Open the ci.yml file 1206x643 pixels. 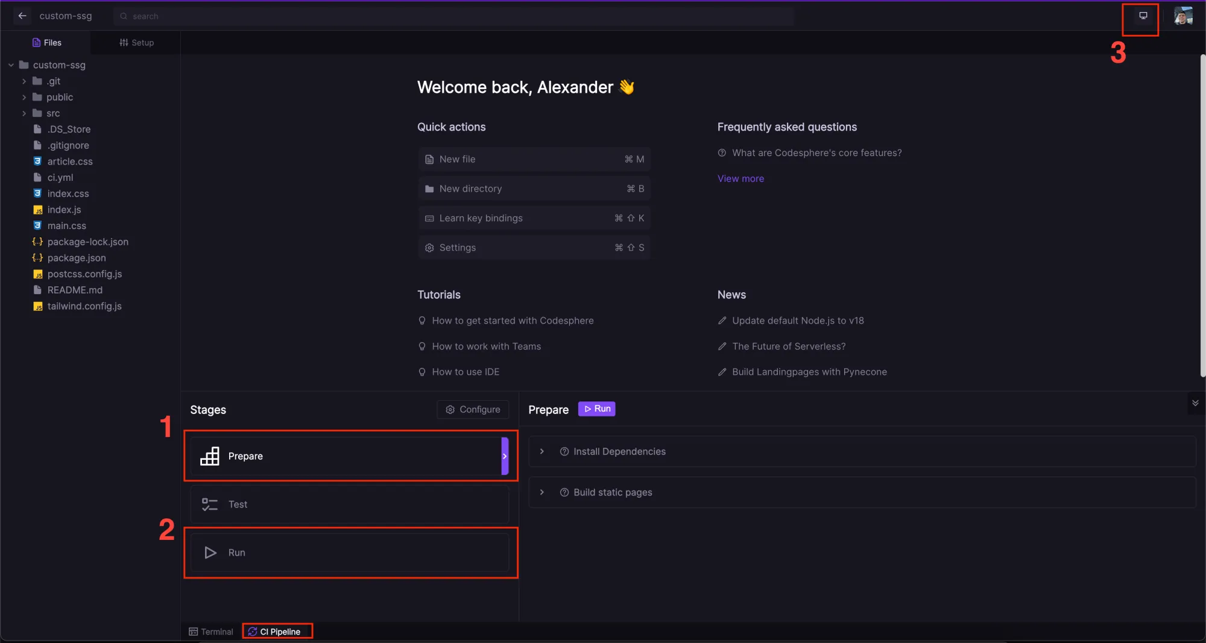(x=60, y=177)
